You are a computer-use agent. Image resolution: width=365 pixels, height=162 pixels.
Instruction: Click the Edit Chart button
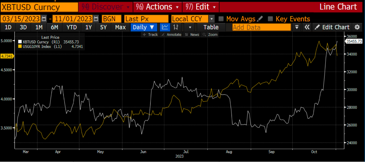332,27
